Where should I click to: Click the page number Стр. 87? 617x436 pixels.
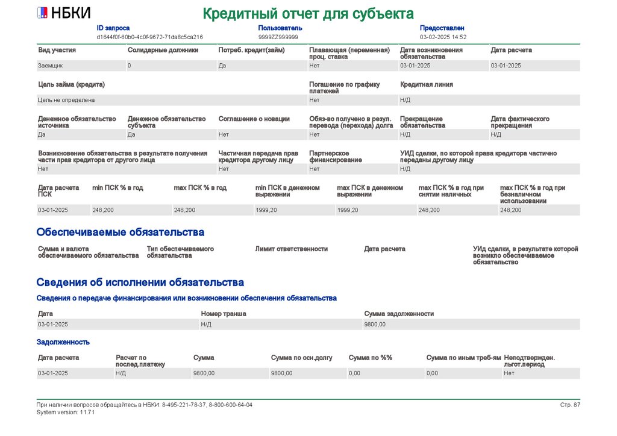pyautogui.click(x=570, y=405)
